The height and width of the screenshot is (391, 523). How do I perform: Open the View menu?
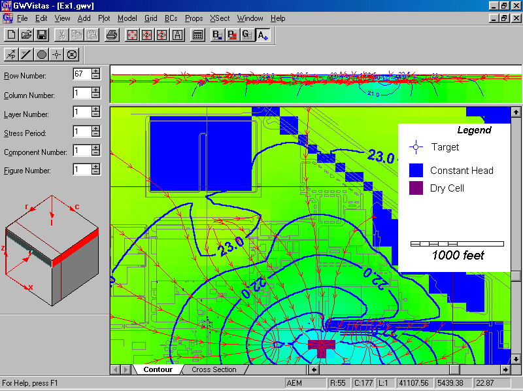[x=62, y=18]
